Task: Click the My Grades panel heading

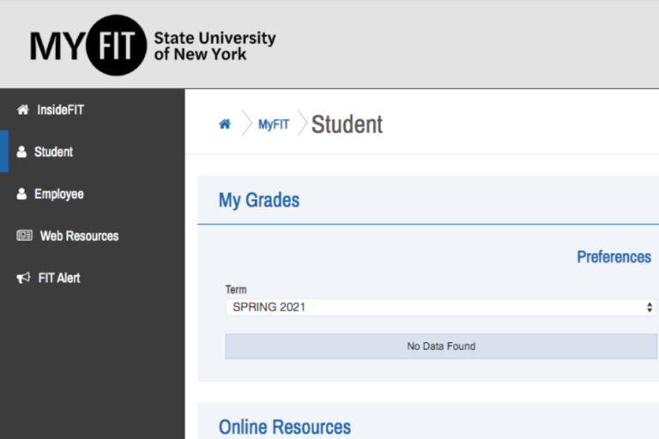Action: 259,201
